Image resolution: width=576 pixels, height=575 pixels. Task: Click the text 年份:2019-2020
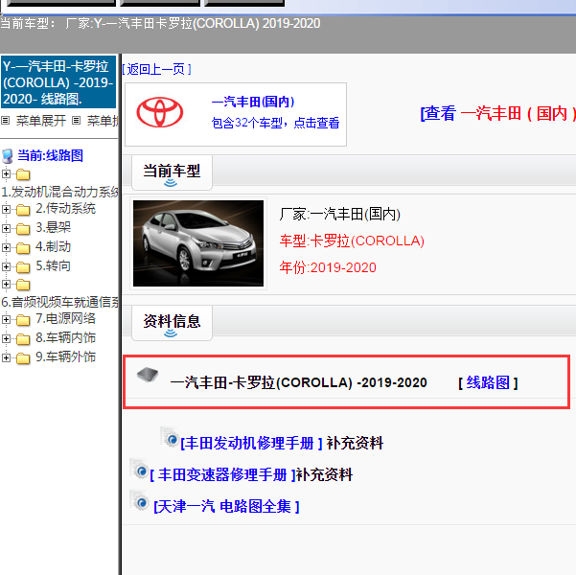[x=328, y=267]
